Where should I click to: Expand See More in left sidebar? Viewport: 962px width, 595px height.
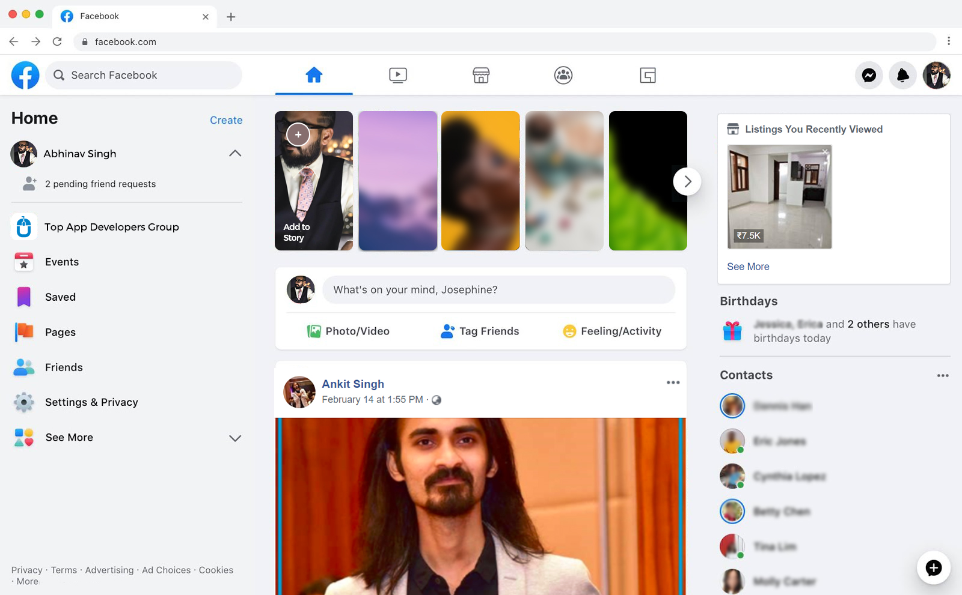[x=235, y=438]
